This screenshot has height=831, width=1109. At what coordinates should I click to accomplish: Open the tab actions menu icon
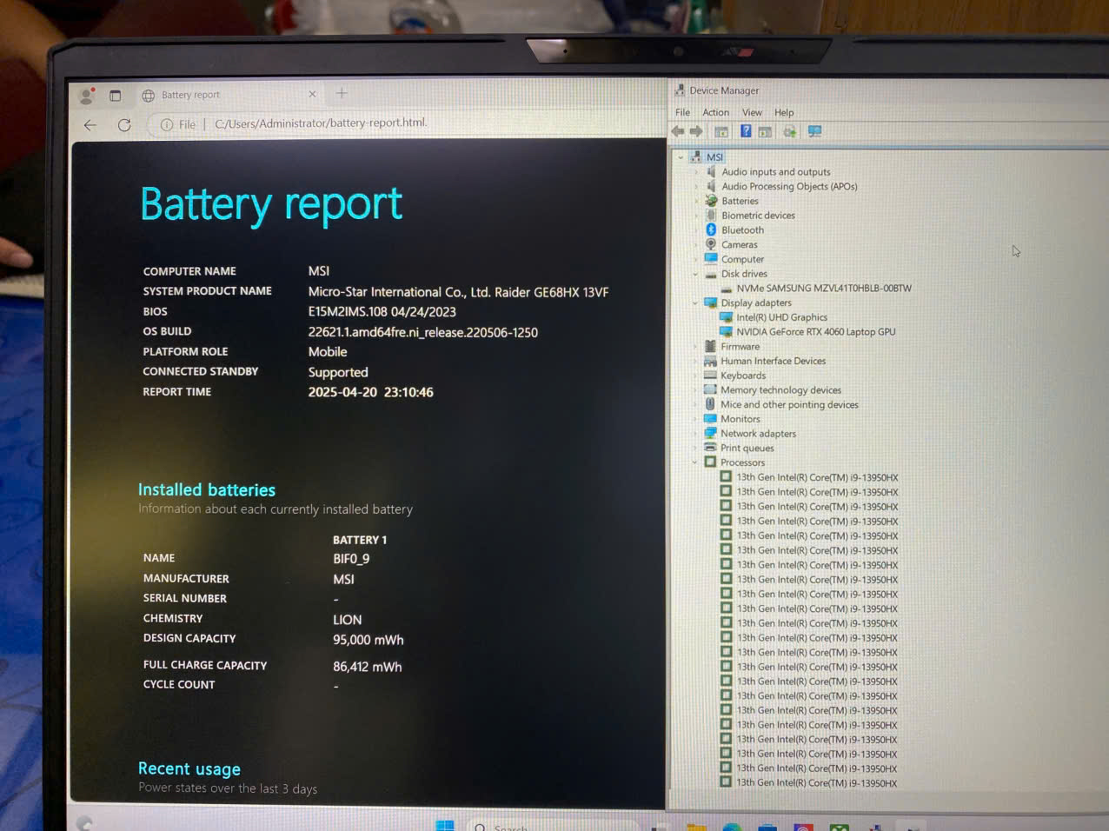click(115, 96)
